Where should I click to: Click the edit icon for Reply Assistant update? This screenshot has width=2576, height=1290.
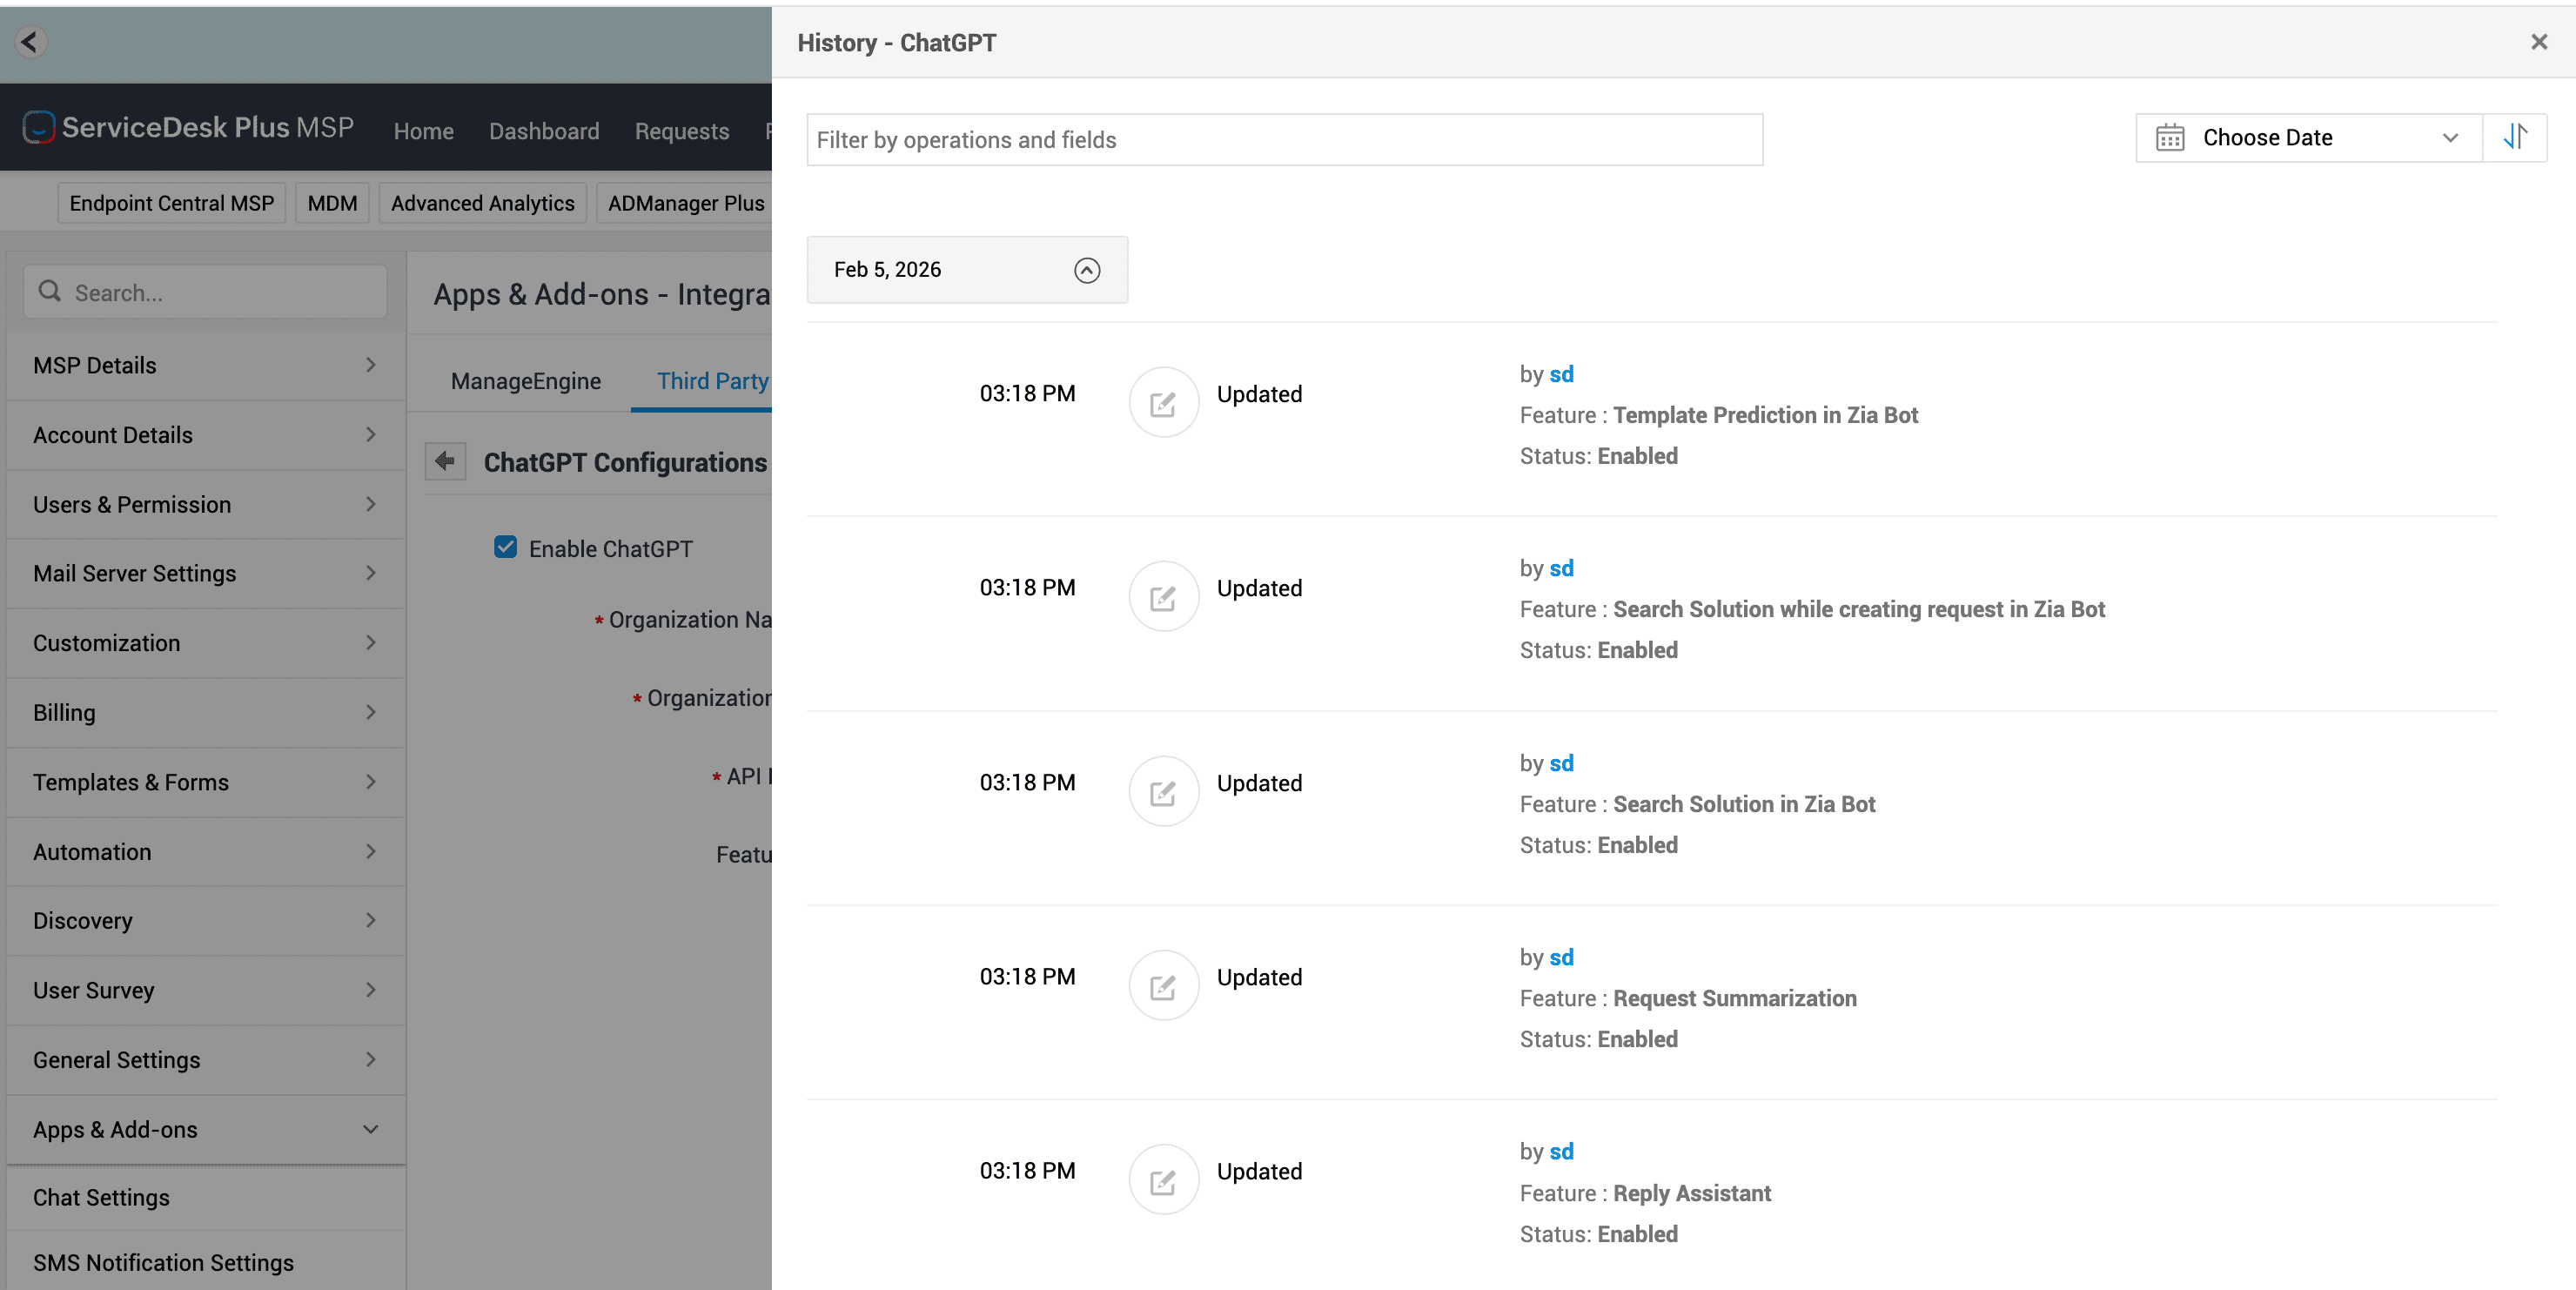pos(1163,1181)
